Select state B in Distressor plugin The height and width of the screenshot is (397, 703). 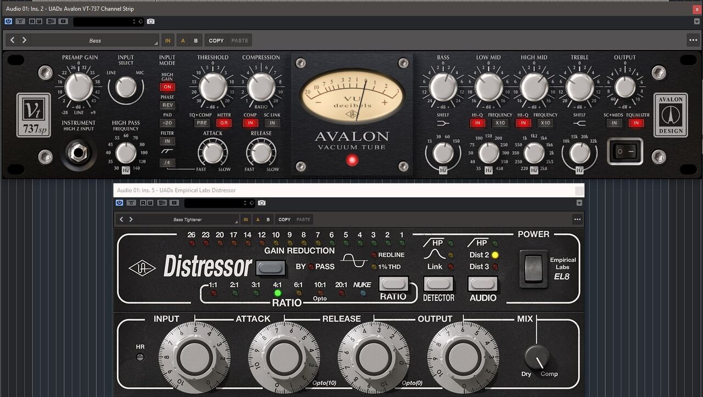[268, 219]
